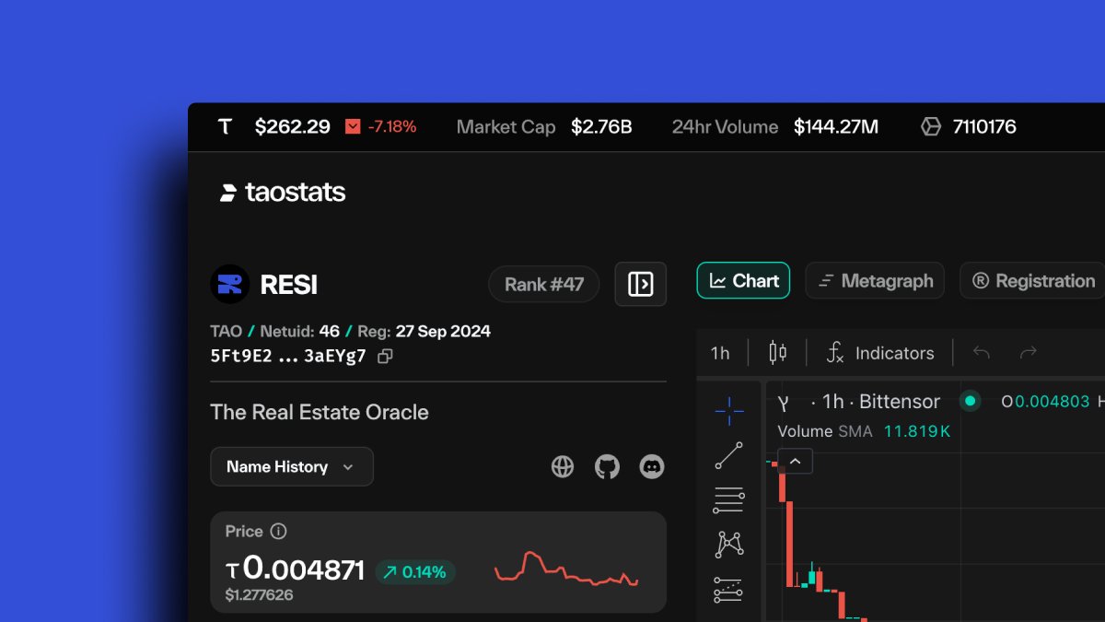Viewport: 1105px width, 622px height.
Task: Click the TAO symbol in top bar
Action: 225,127
